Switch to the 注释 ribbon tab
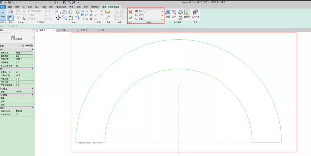 click(x=44, y=7)
